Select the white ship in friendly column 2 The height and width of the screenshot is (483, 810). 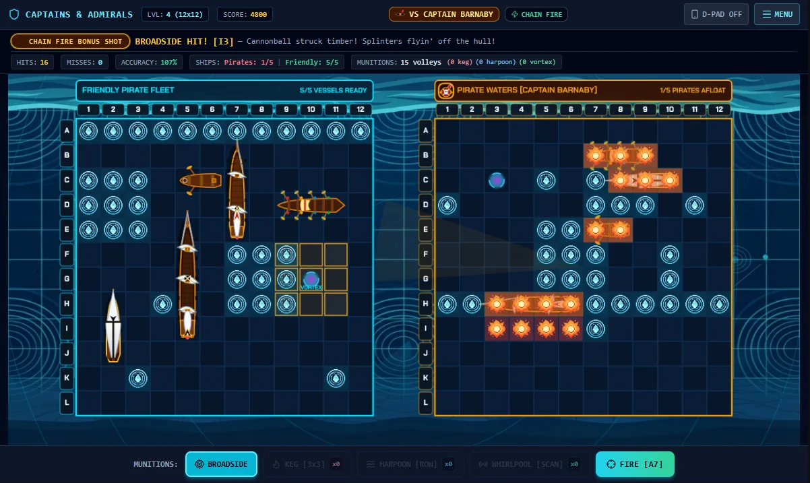pyautogui.click(x=113, y=327)
